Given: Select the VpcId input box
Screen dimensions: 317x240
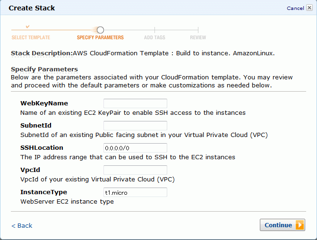Looking at the screenshot, I should [x=135, y=170].
